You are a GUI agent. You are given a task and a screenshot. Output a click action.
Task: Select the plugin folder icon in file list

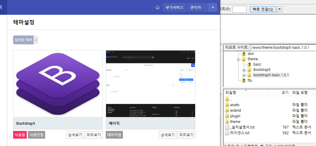pyautogui.click(x=227, y=116)
